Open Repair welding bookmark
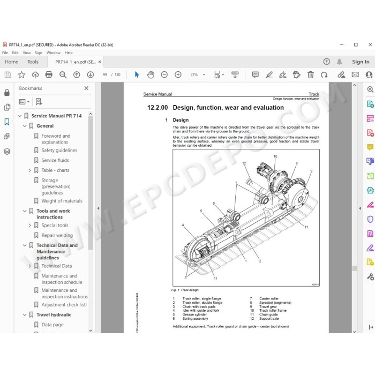The width and height of the screenshot is (375, 375). tap(57, 236)
